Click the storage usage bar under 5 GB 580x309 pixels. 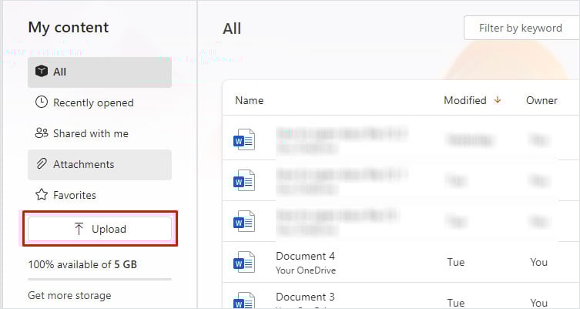tap(99, 280)
